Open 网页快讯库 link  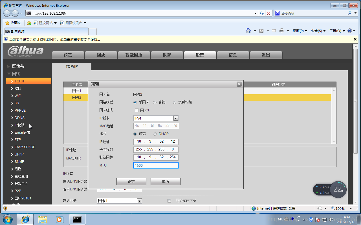coord(73,23)
